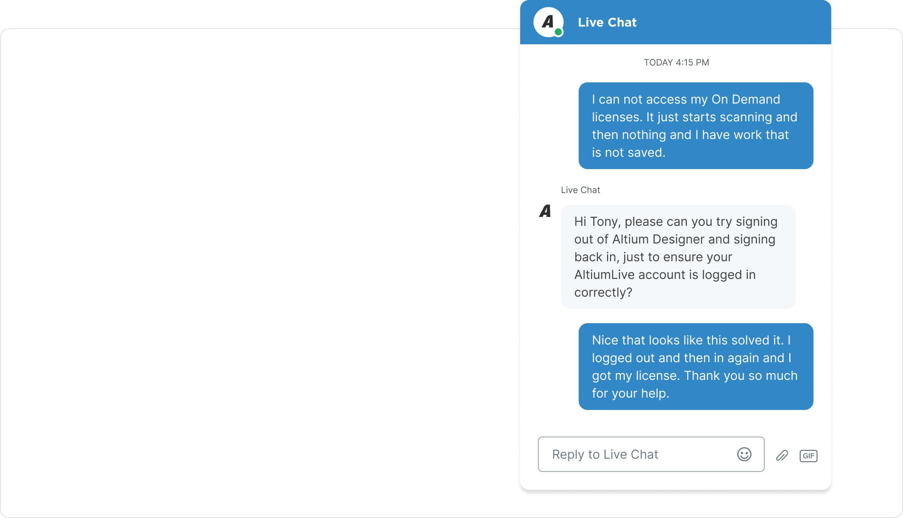Click Thank you so much text
Image resolution: width=903 pixels, height=518 pixels.
[740, 375]
